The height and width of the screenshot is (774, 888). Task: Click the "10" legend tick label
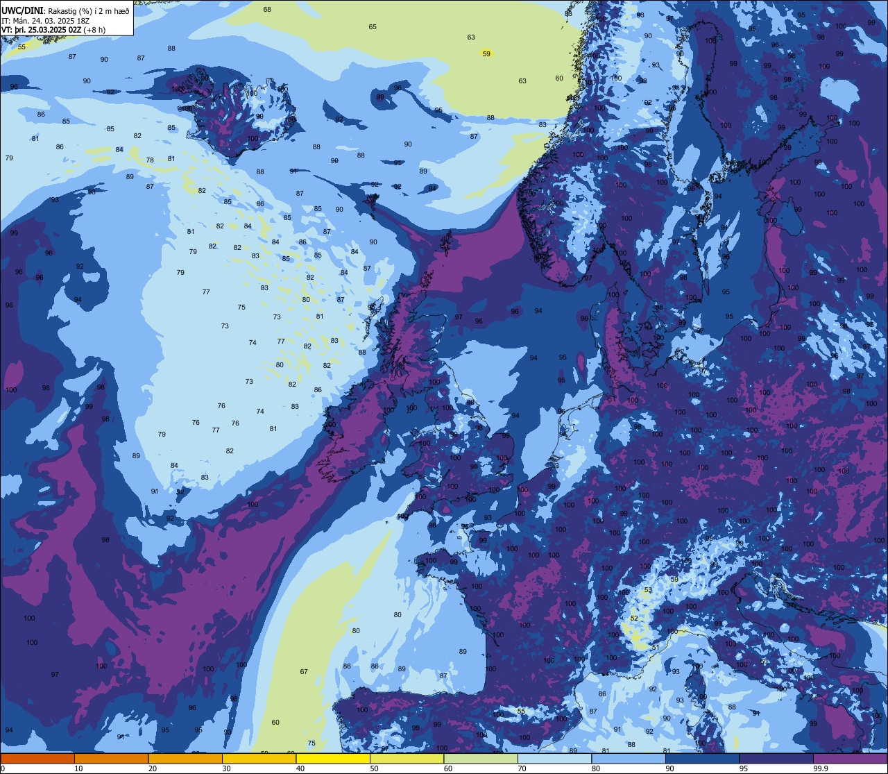(x=78, y=768)
